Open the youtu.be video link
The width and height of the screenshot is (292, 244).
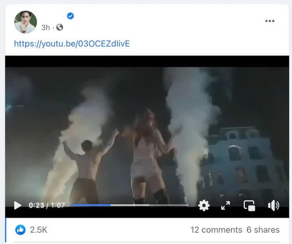[x=72, y=44]
